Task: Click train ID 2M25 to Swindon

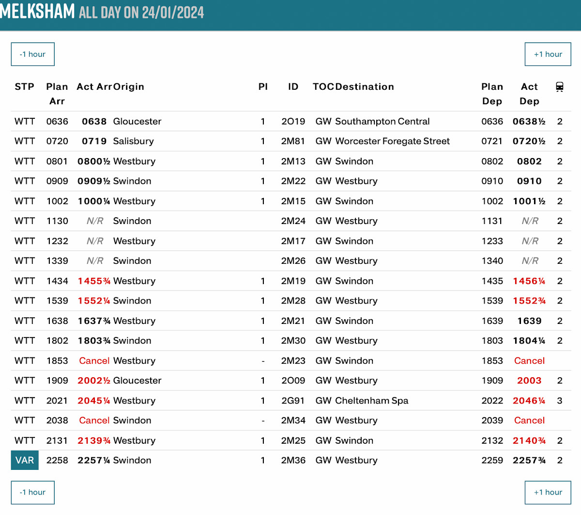Action: 293,441
